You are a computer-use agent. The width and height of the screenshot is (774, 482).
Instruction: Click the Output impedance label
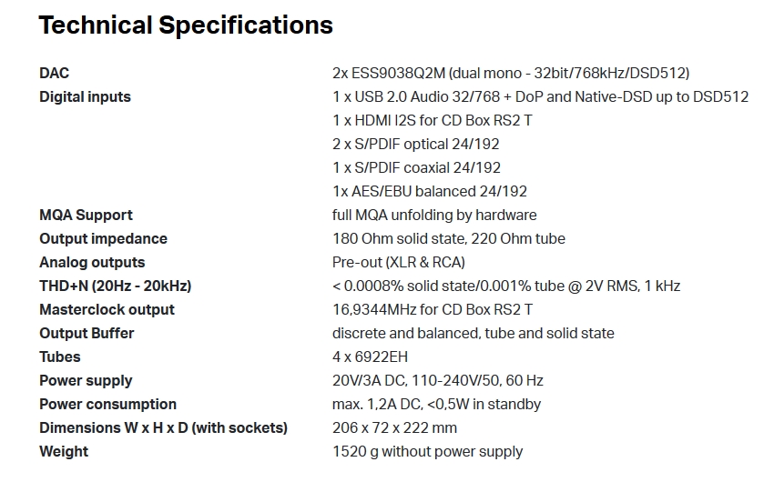[x=103, y=238]
